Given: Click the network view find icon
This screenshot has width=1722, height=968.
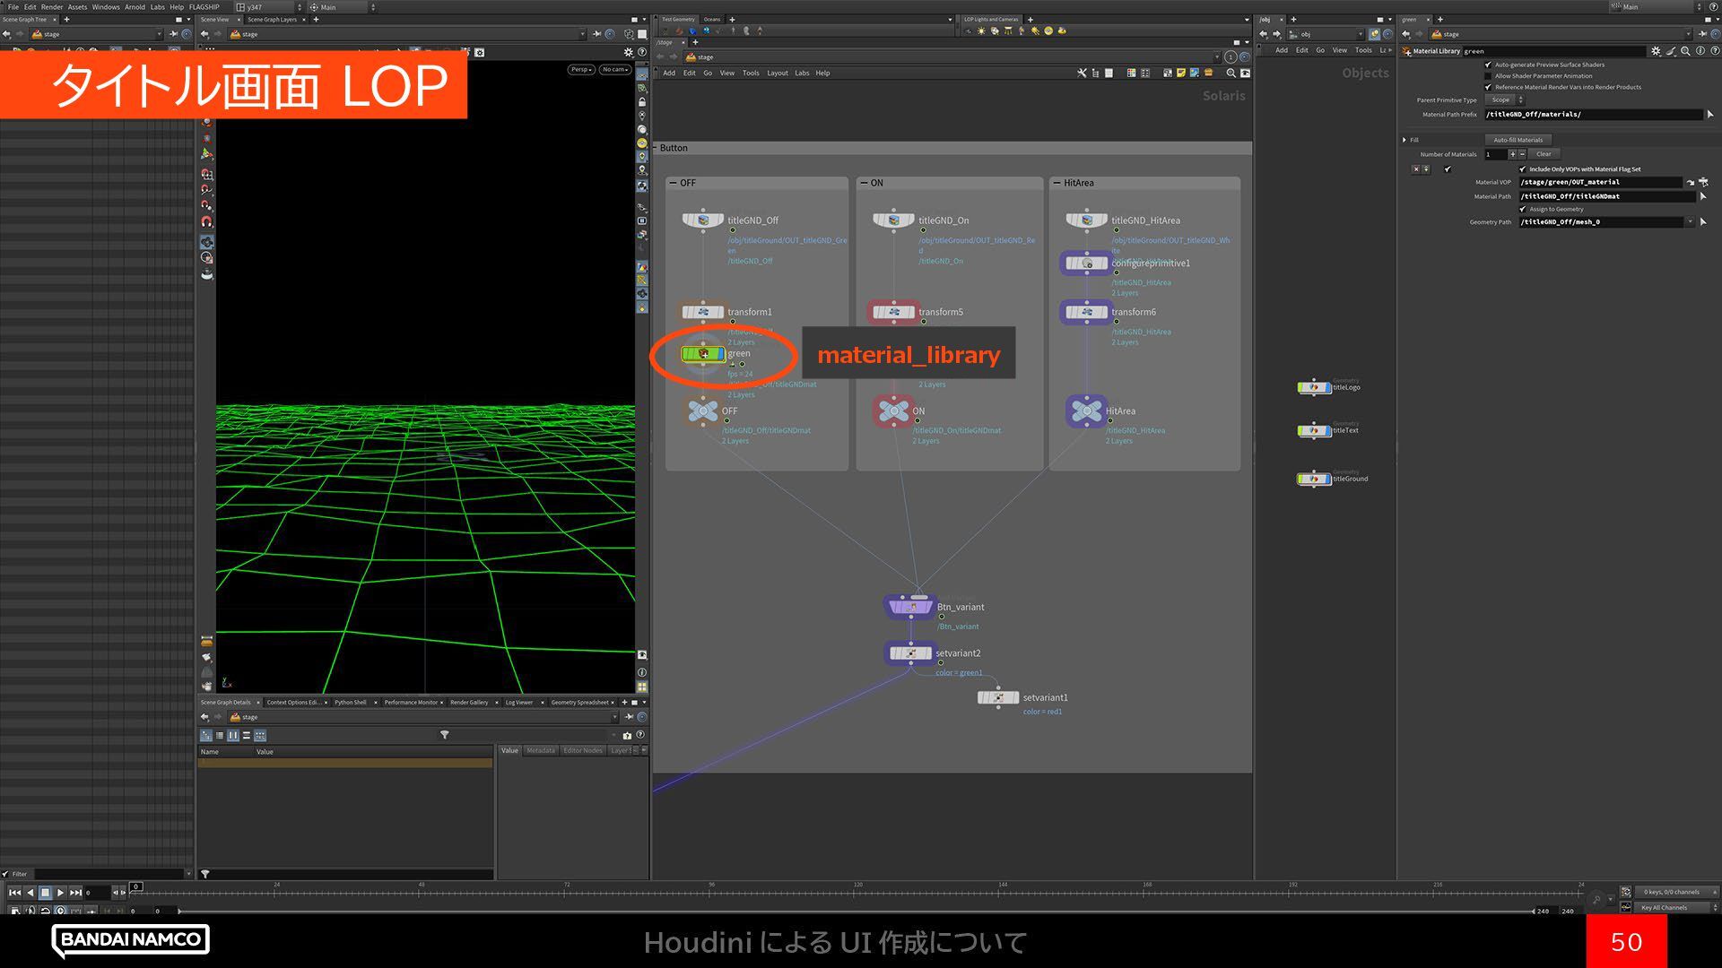Looking at the screenshot, I should click(x=1231, y=73).
